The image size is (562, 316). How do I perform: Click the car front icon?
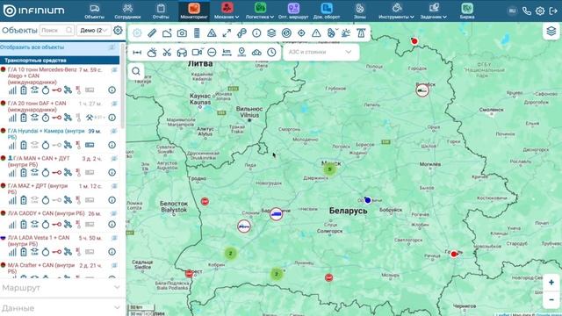pyautogui.click(x=182, y=53)
